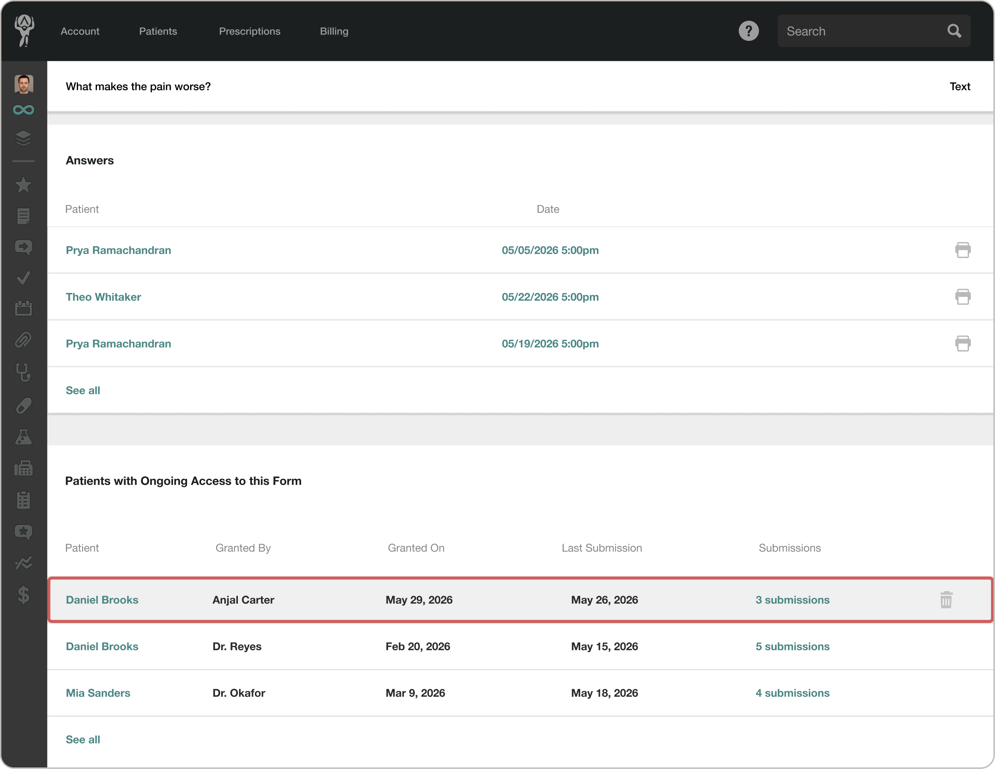The width and height of the screenshot is (995, 769).
Task: Open the star chat bubble sidebar icon
Action: [x=24, y=532]
